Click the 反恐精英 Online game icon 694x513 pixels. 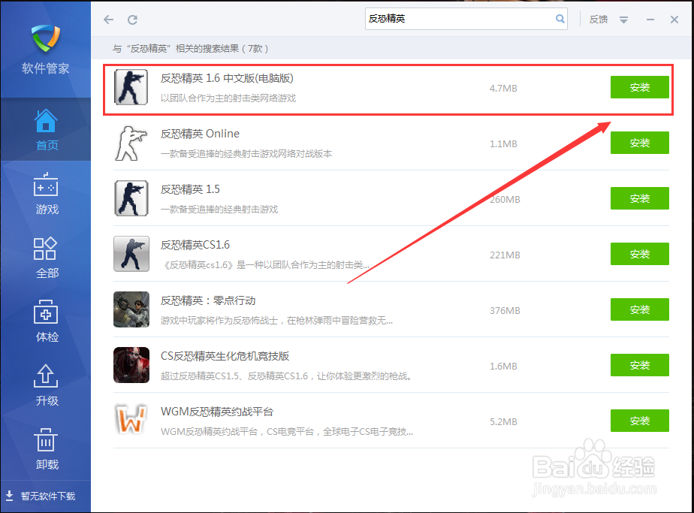131,143
